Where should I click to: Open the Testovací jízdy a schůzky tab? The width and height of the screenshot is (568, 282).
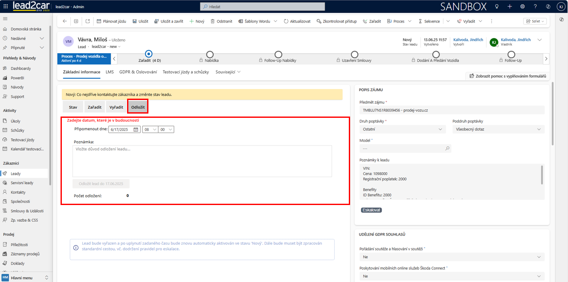(185, 72)
